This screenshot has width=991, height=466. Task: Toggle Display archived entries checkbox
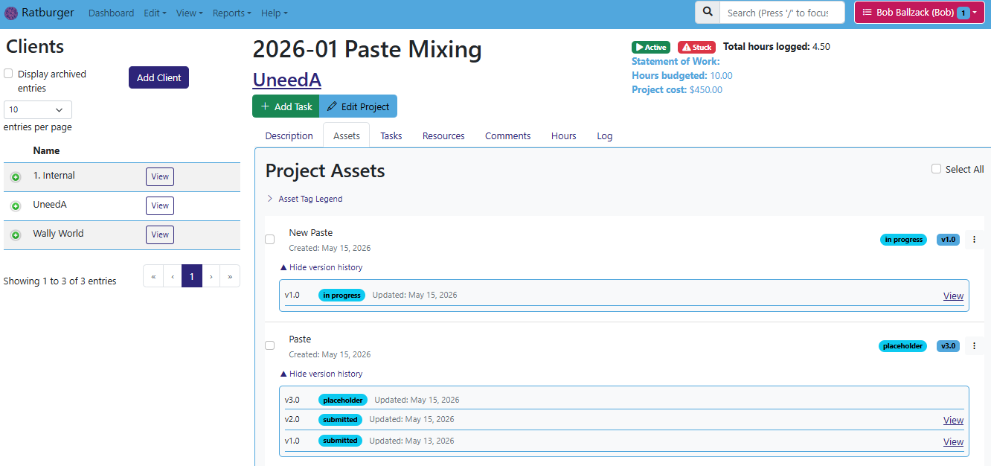[8, 74]
